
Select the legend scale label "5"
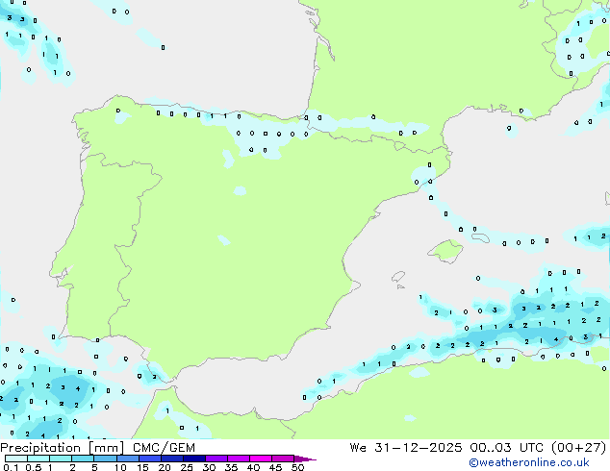(94, 467)
